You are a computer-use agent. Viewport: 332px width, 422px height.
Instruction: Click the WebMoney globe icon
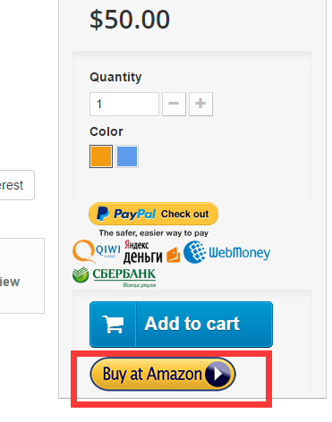pos(194,252)
